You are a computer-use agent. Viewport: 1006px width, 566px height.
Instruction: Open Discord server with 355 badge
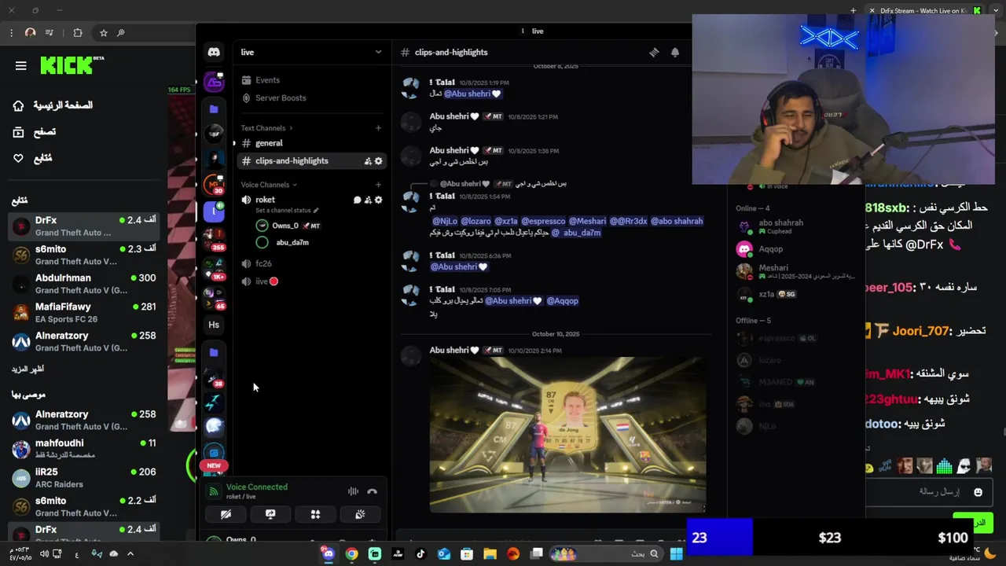tap(214, 238)
